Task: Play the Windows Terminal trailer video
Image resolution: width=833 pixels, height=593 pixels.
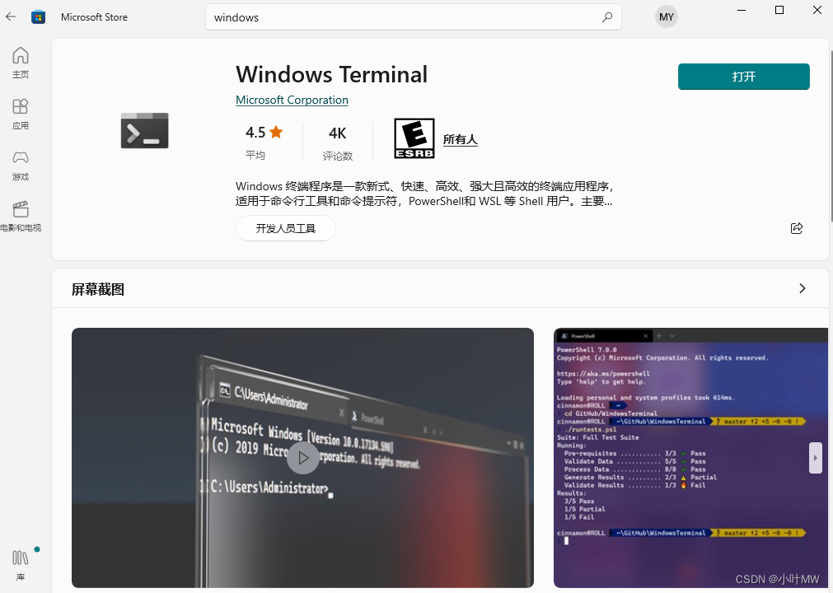Action: pos(303,458)
